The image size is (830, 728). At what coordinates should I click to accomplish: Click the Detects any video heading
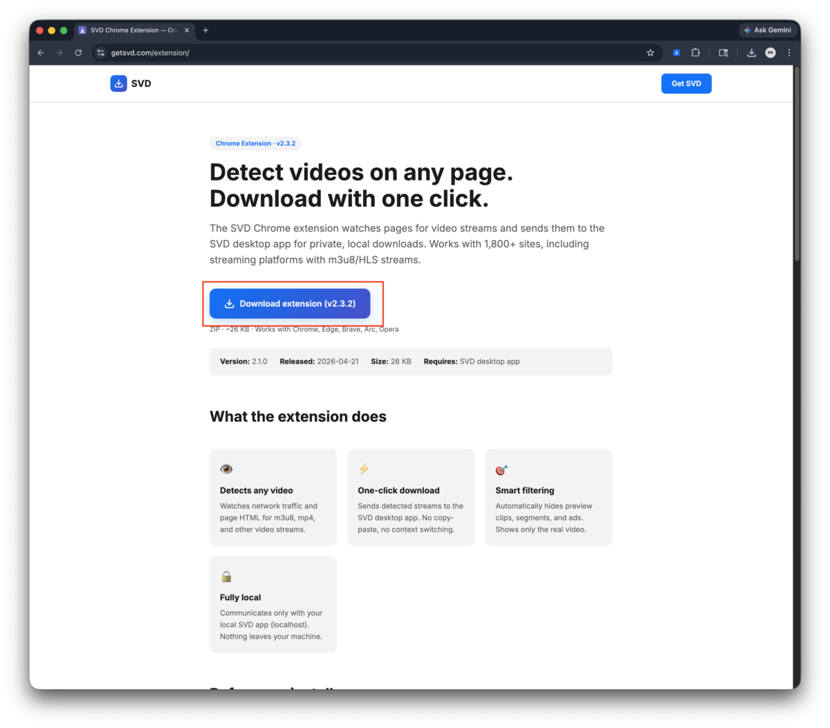tap(257, 490)
